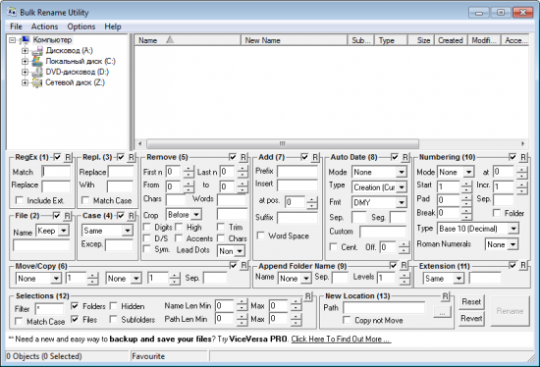Click the R reset button for RegEx (1)
The width and height of the screenshot is (540, 367).
(x=68, y=157)
